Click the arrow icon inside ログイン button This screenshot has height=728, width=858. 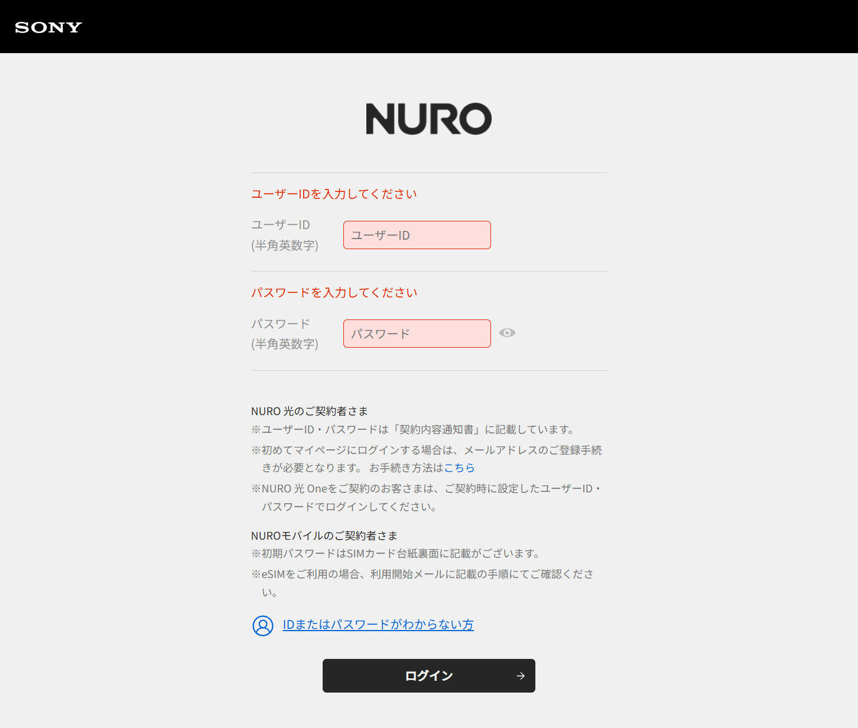click(x=519, y=675)
